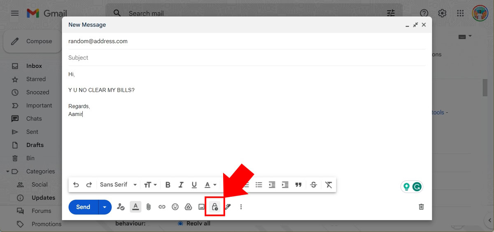Remove formatting from text
494x232 pixels.
click(x=329, y=185)
